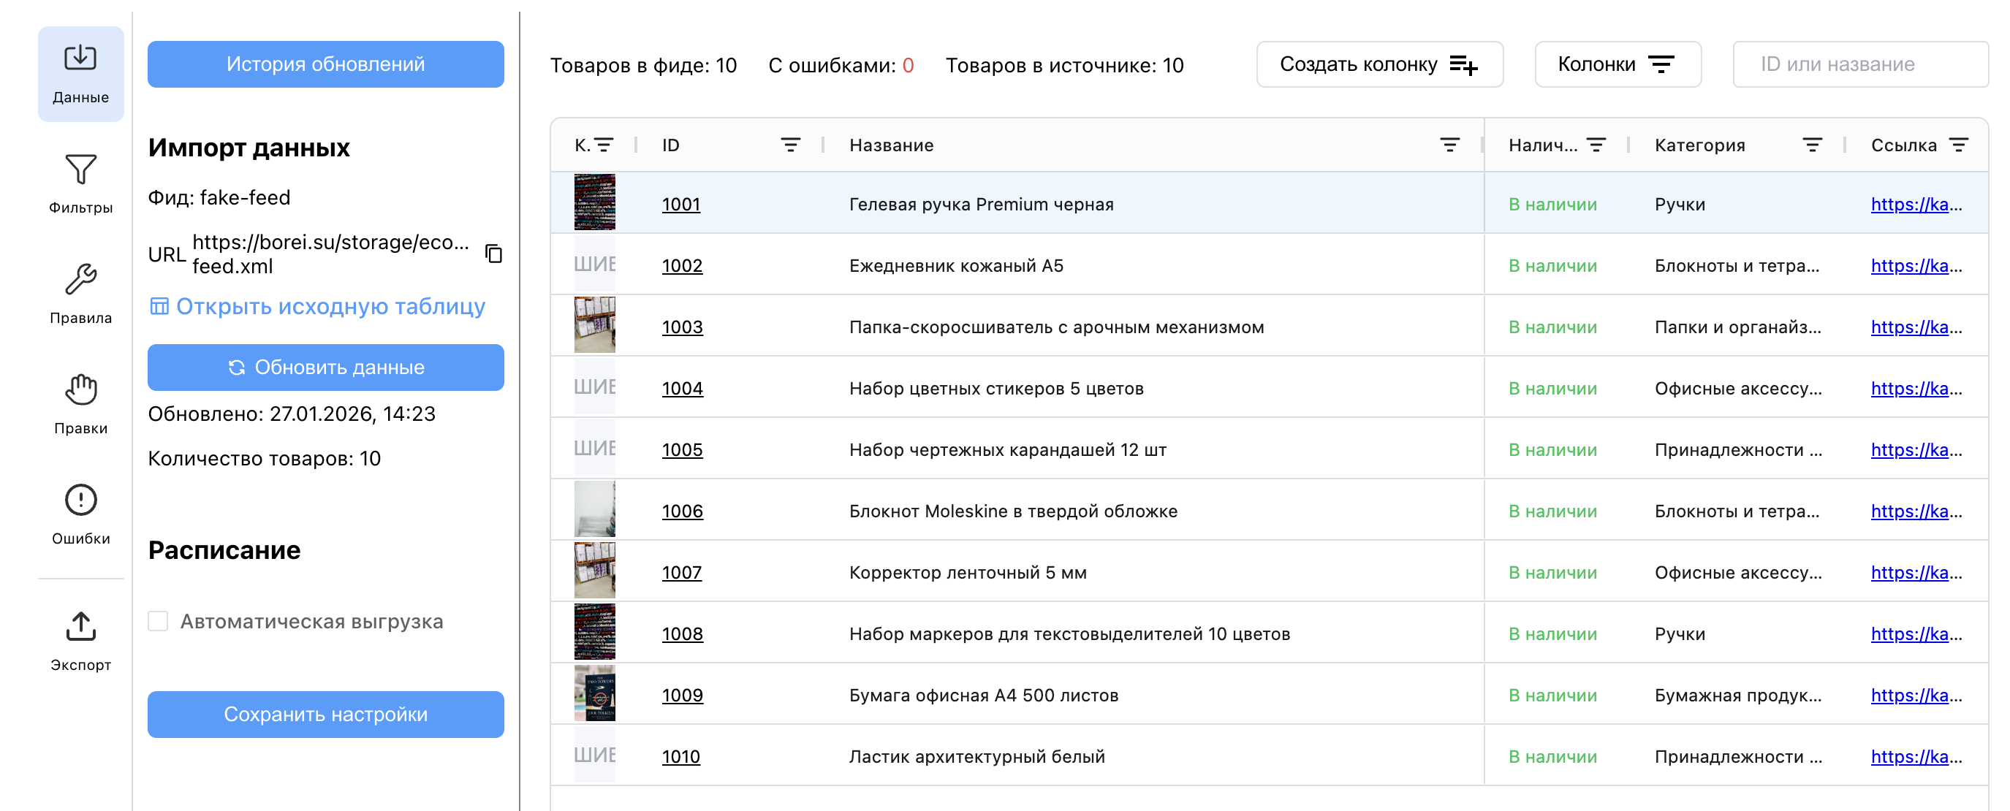Open the Фильтры funnel icon in the sidebar

point(80,171)
